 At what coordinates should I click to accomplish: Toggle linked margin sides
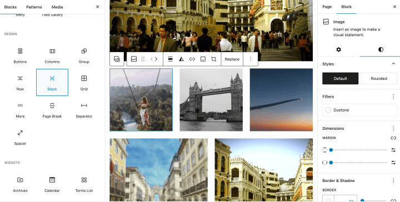393,138
